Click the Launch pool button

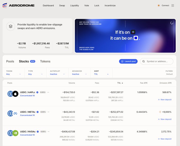coord(128,61)
